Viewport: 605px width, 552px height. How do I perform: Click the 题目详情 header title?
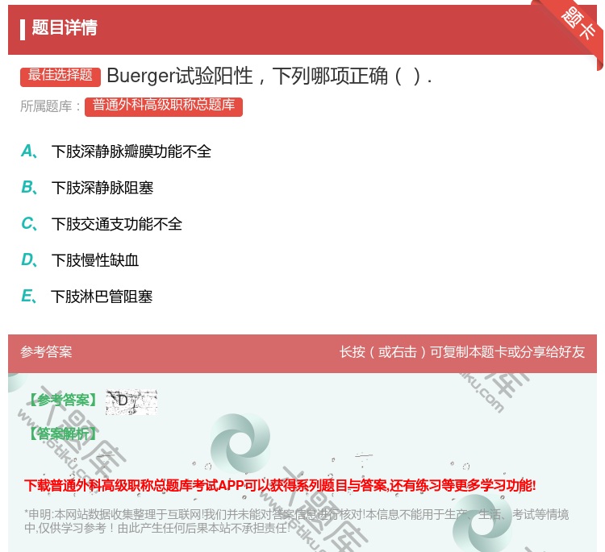[64, 27]
